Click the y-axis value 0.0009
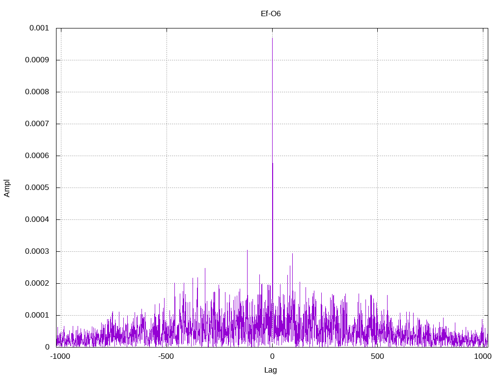The width and height of the screenshot is (503, 377). [x=37, y=60]
